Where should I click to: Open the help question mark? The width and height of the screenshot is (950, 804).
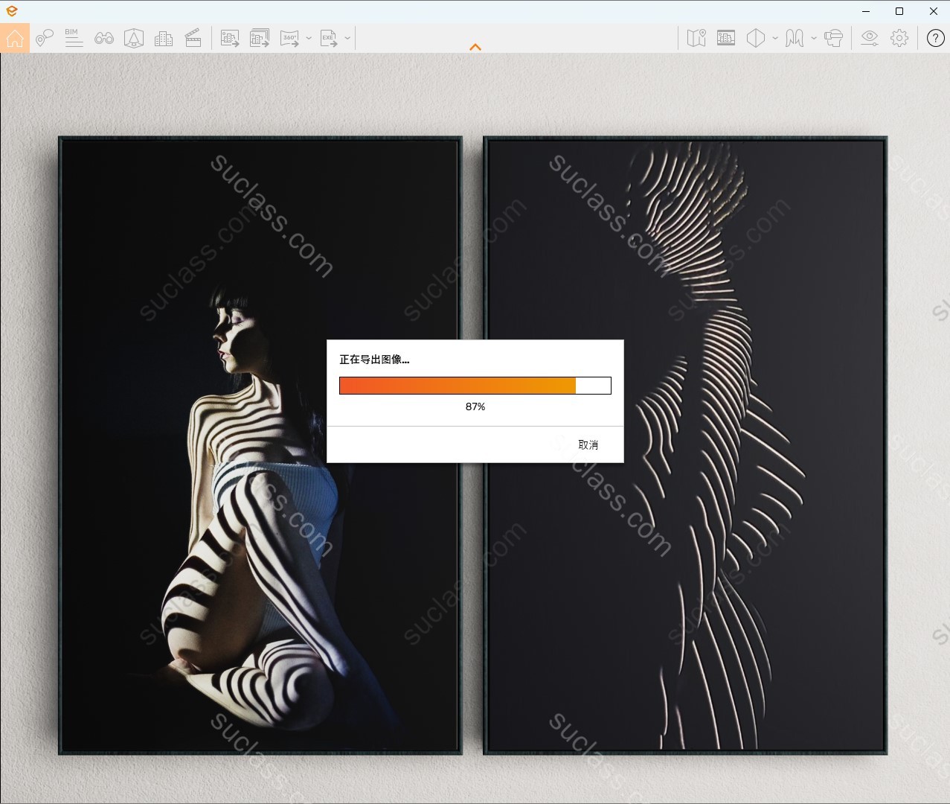936,38
